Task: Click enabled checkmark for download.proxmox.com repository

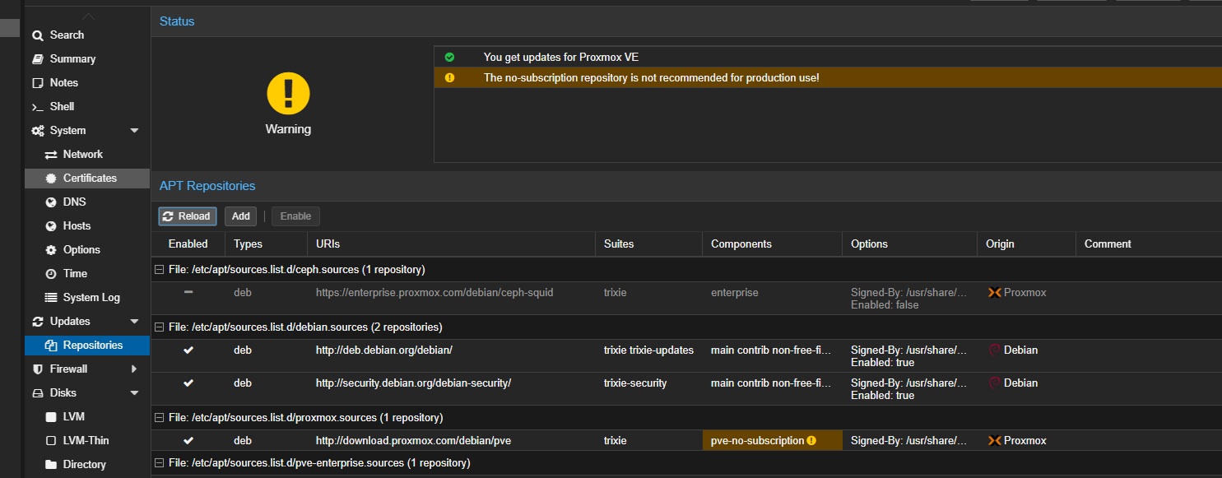Action: [x=188, y=440]
